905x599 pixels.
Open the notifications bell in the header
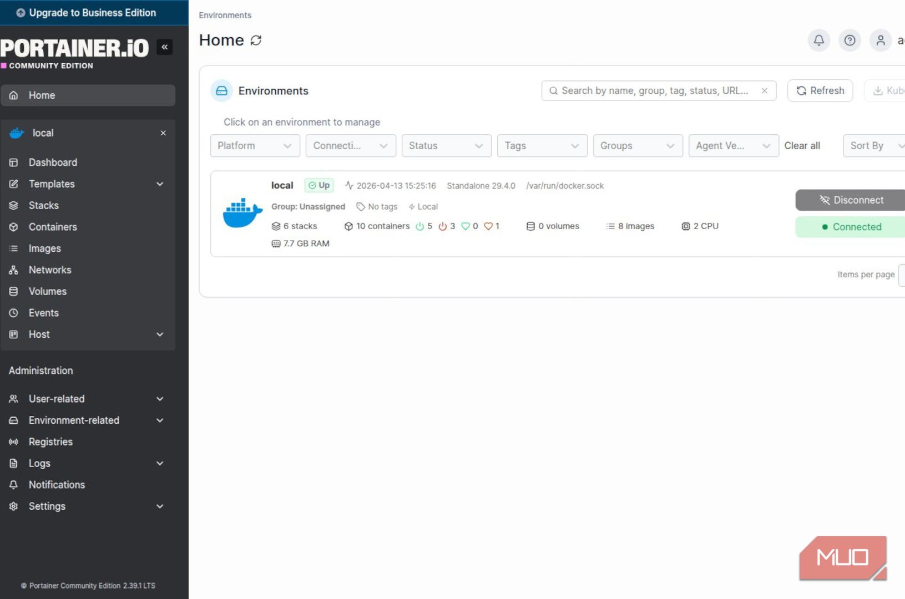point(818,40)
